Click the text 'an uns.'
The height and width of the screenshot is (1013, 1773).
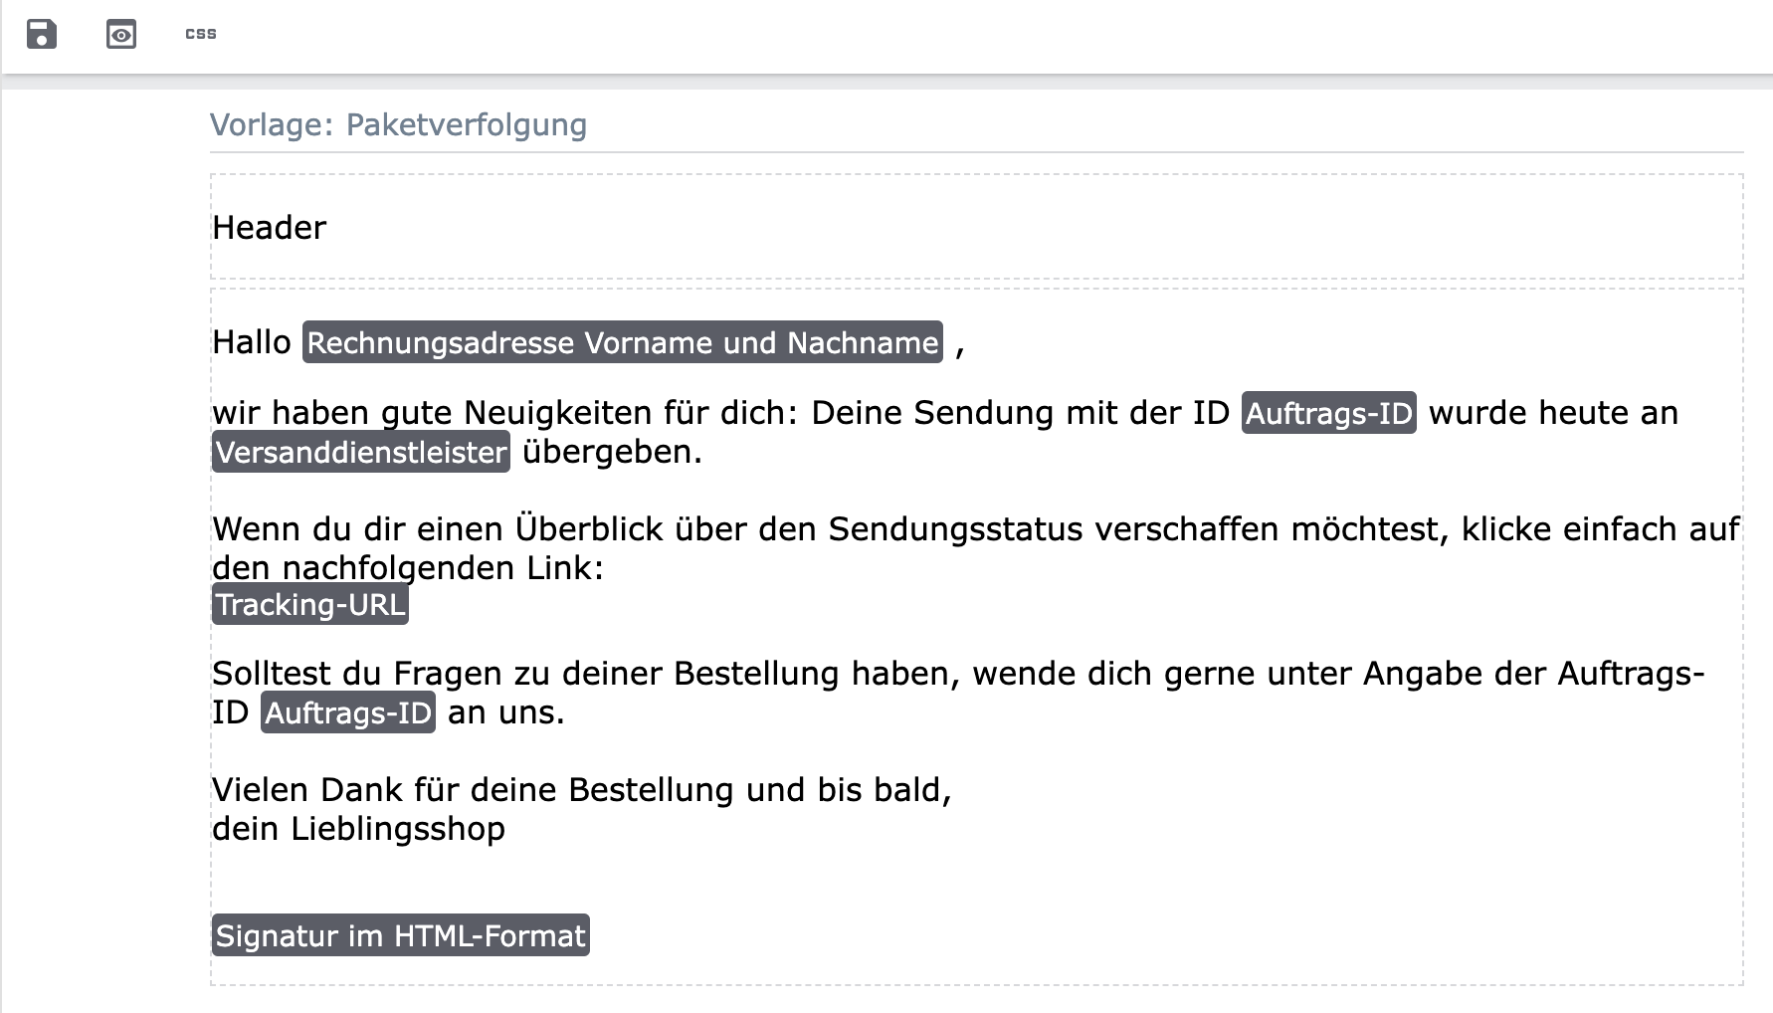[x=505, y=712]
